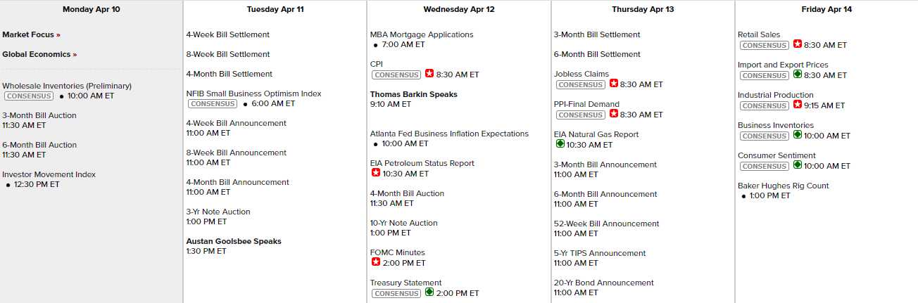
Task: Click Consensus badge for PPI-Final Demand
Action: tap(580, 114)
